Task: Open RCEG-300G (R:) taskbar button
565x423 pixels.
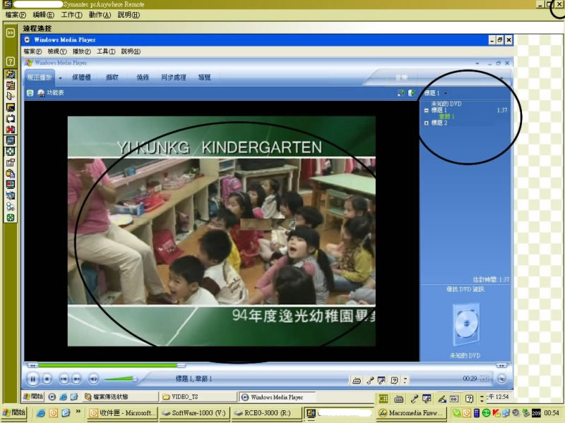Action: coord(266,413)
